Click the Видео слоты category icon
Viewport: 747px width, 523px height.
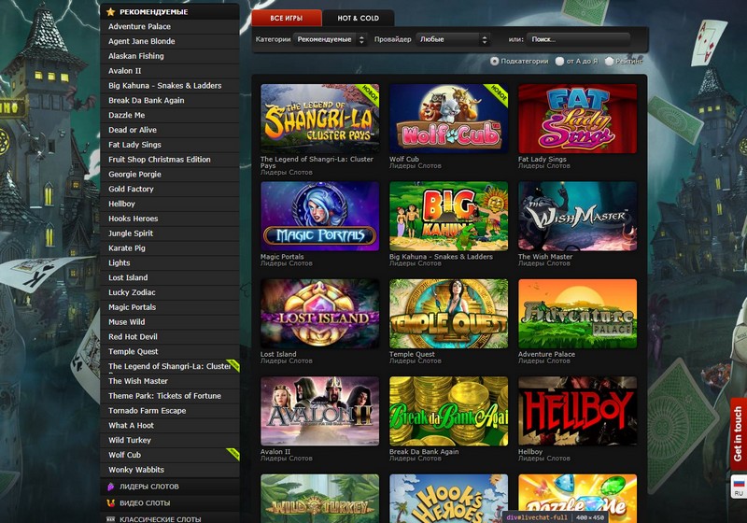pos(110,502)
